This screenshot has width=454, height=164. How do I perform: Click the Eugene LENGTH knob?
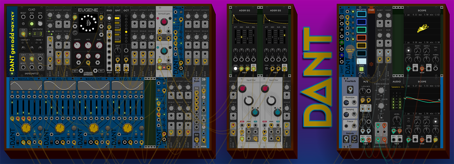point(77,45)
